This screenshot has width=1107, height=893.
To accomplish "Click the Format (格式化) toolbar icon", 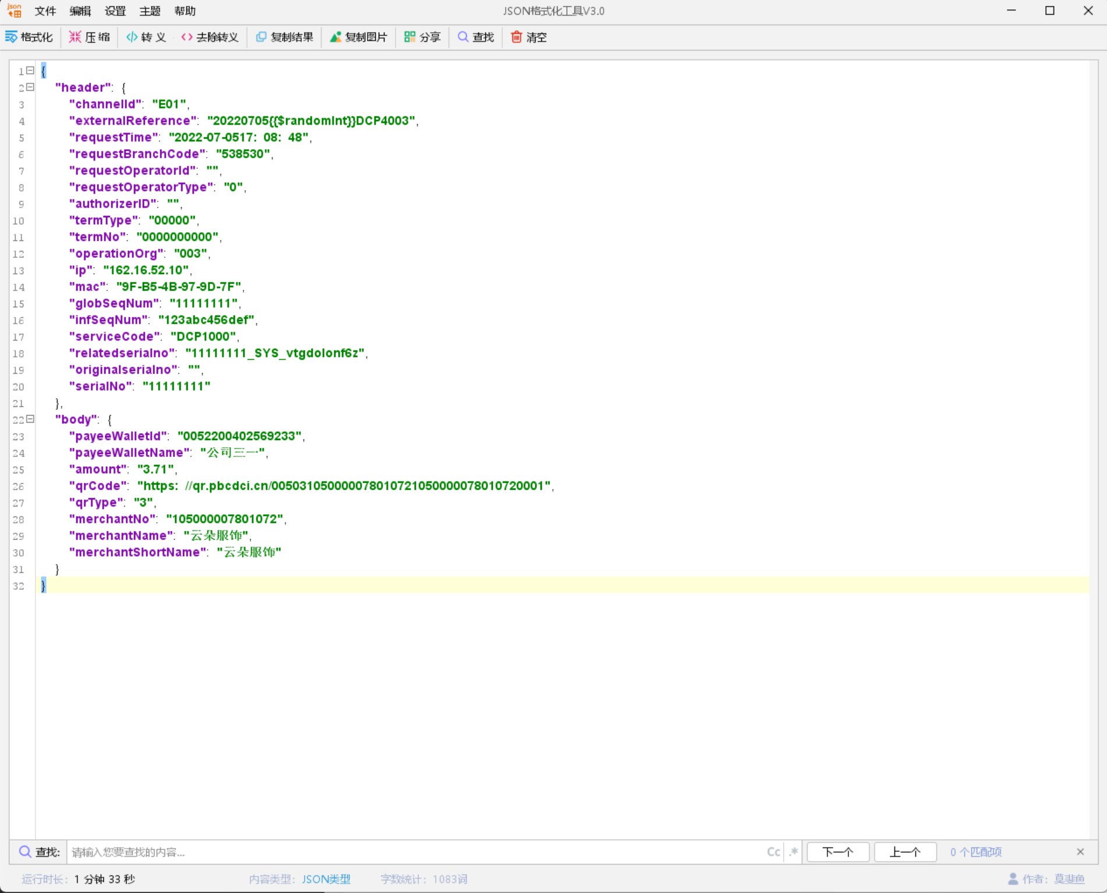I will click(11, 37).
